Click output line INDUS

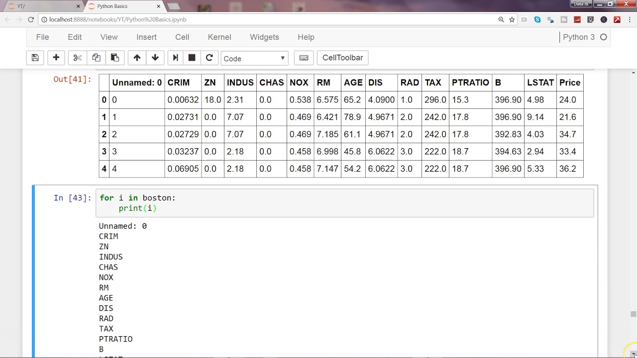click(x=111, y=257)
